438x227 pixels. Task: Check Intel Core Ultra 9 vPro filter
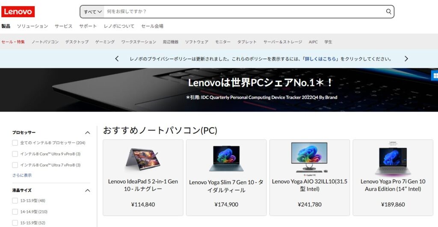tap(15, 154)
